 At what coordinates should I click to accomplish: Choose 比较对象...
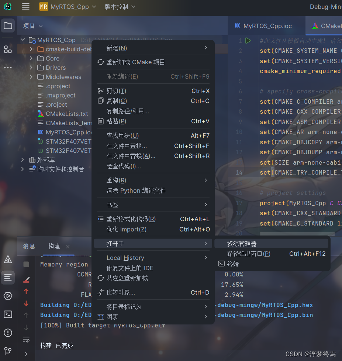click(153, 292)
